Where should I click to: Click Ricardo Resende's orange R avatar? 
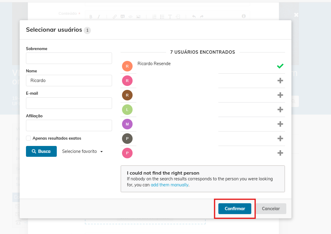coord(127,66)
